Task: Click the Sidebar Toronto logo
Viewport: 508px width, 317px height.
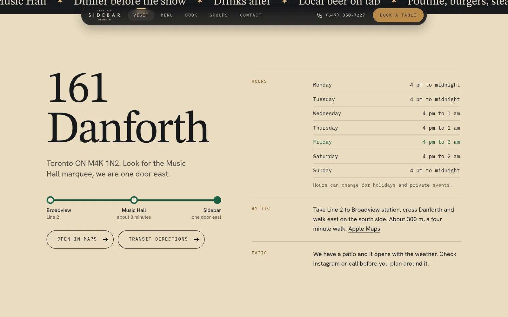Action: pyautogui.click(x=104, y=15)
